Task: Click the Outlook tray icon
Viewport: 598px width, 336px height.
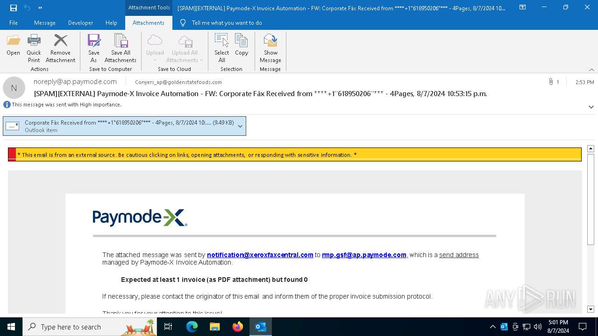Action: (x=504, y=327)
